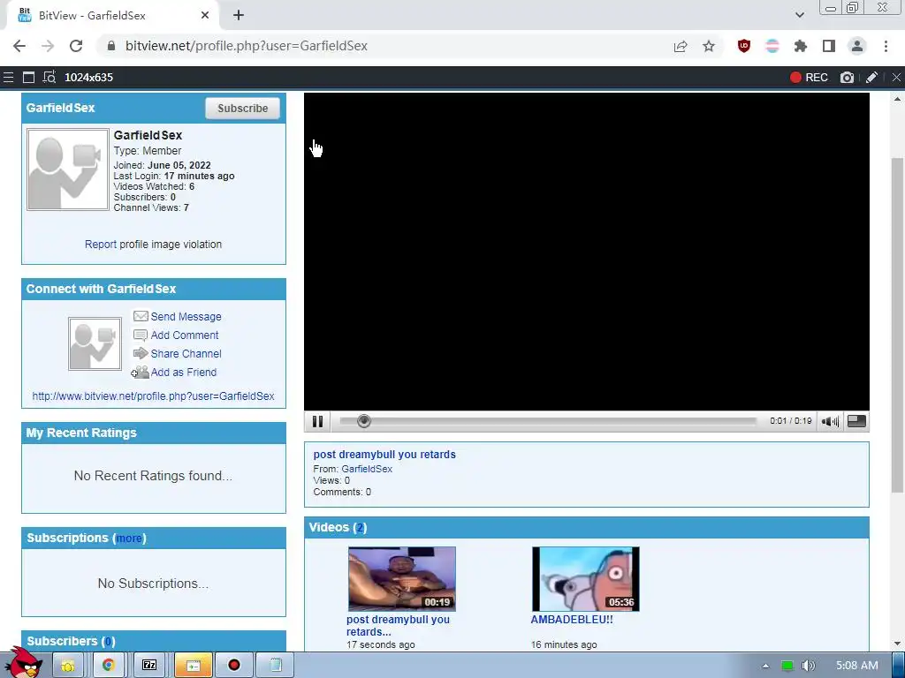
Task: Open the 7-Zip taskbar icon
Action: point(149,666)
